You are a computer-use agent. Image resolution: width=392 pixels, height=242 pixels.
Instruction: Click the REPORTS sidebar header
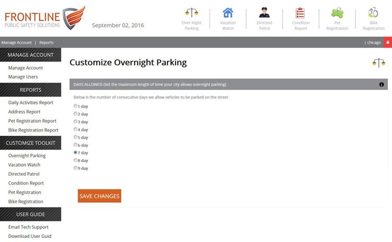click(30, 90)
